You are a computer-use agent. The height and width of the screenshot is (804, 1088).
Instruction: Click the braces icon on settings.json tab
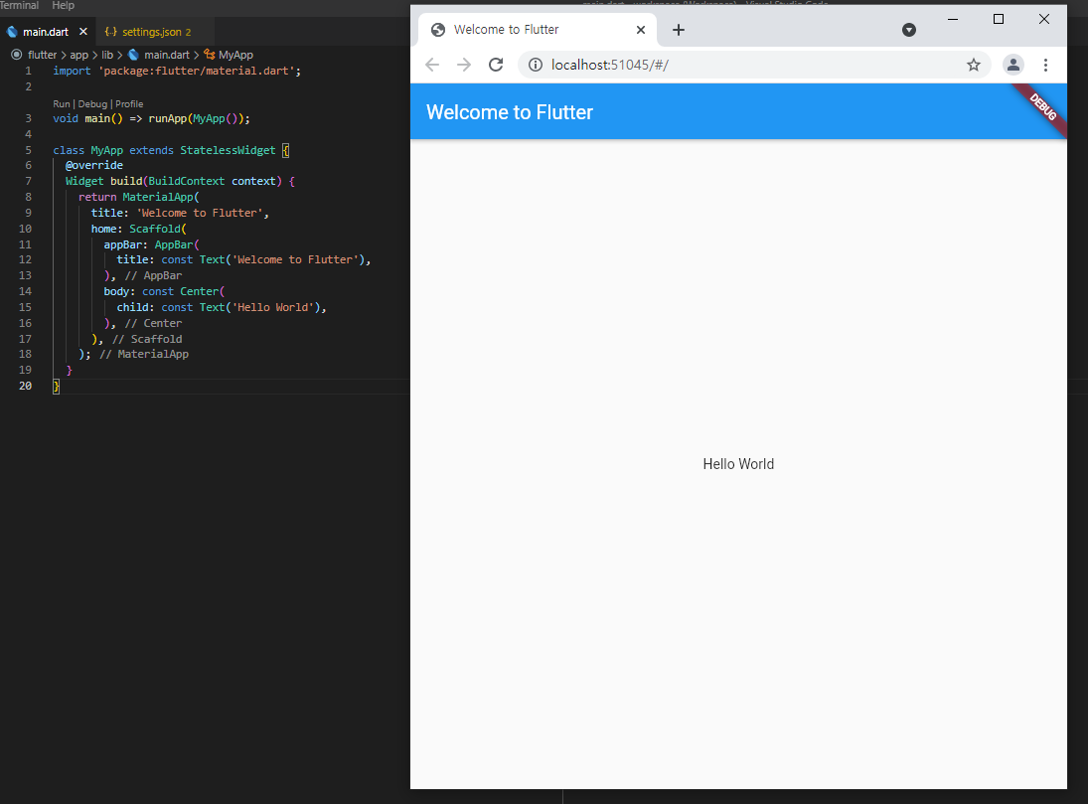tap(110, 32)
